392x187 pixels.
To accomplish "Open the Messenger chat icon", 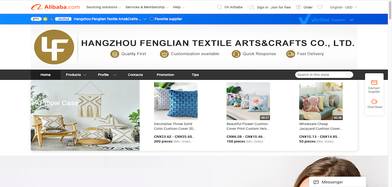I will (316, 182).
